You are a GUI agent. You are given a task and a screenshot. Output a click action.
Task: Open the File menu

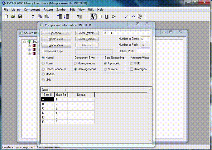coord(6,10)
